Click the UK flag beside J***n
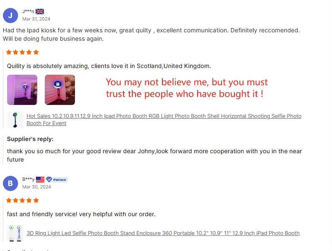332x251 pixels. (x=40, y=11)
